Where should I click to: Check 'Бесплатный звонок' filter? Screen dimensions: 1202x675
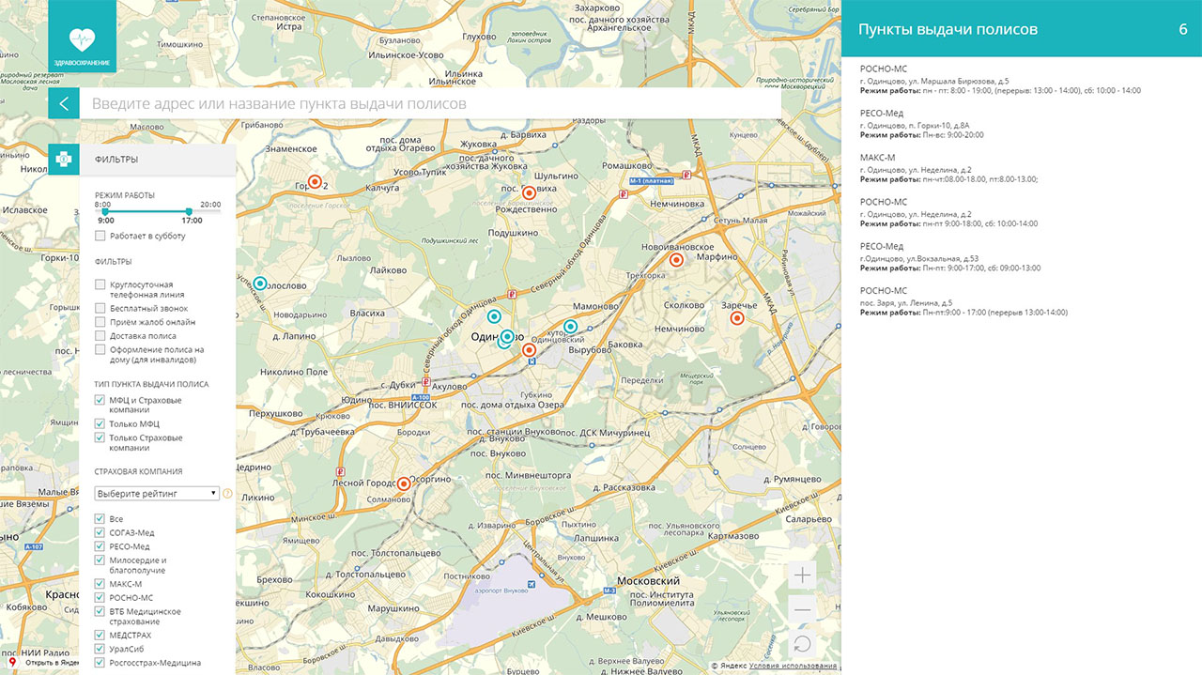(x=100, y=308)
